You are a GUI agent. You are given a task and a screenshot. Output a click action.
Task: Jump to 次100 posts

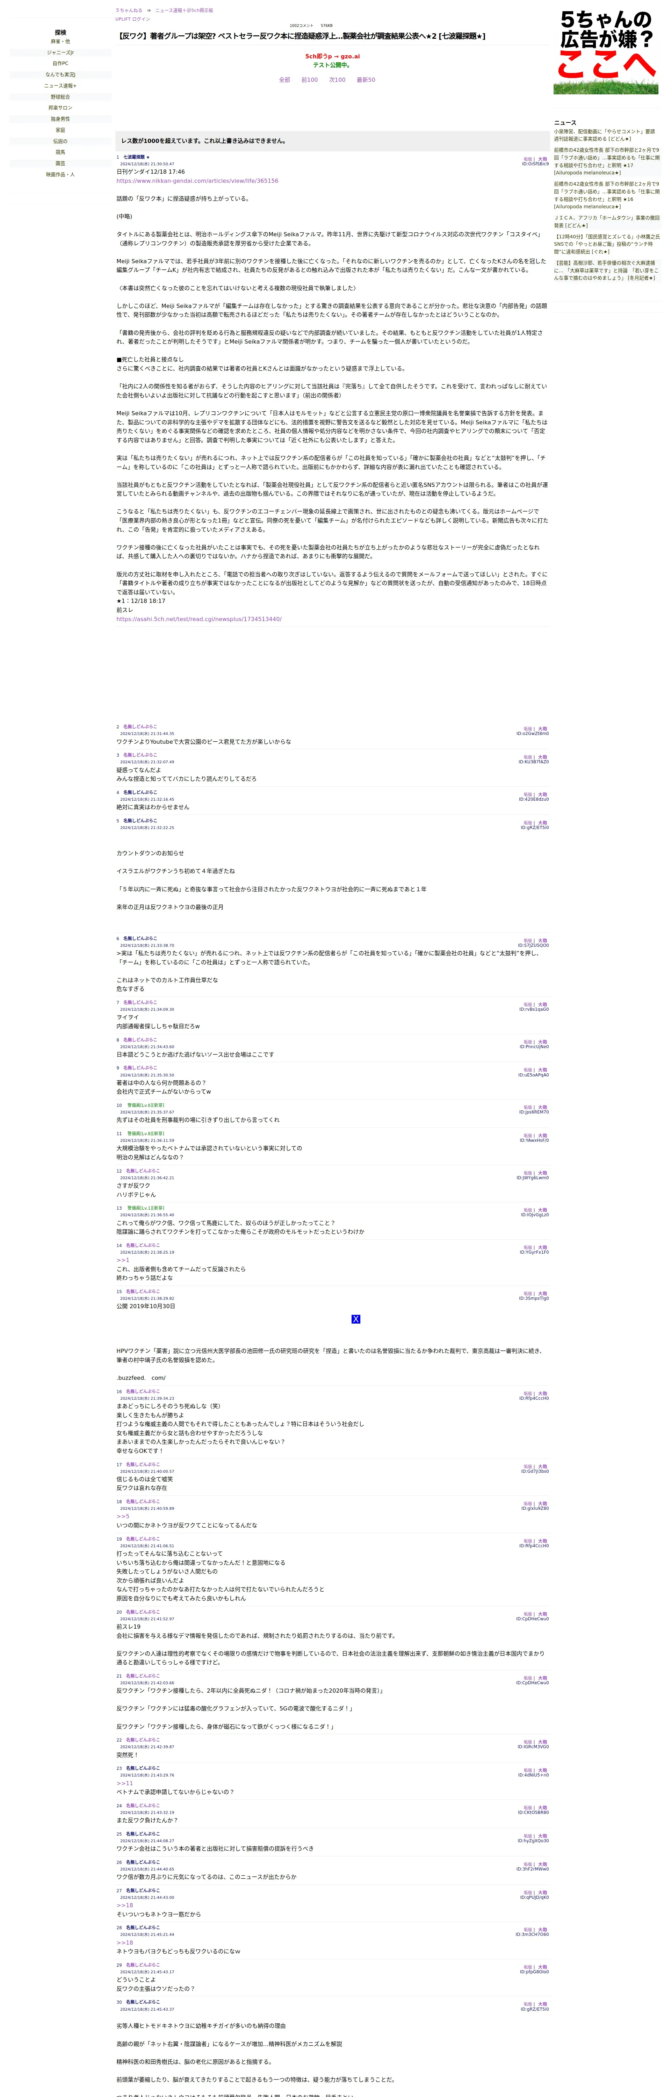pyautogui.click(x=337, y=80)
